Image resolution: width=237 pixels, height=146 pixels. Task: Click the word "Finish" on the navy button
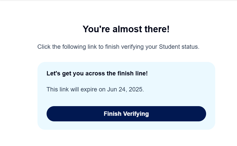113,114
